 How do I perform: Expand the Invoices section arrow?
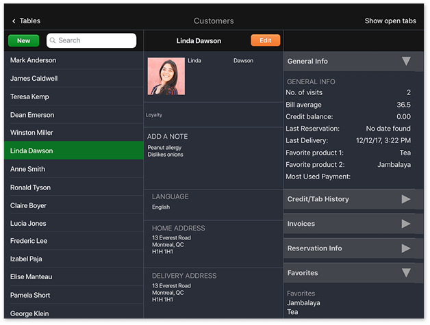(406, 224)
